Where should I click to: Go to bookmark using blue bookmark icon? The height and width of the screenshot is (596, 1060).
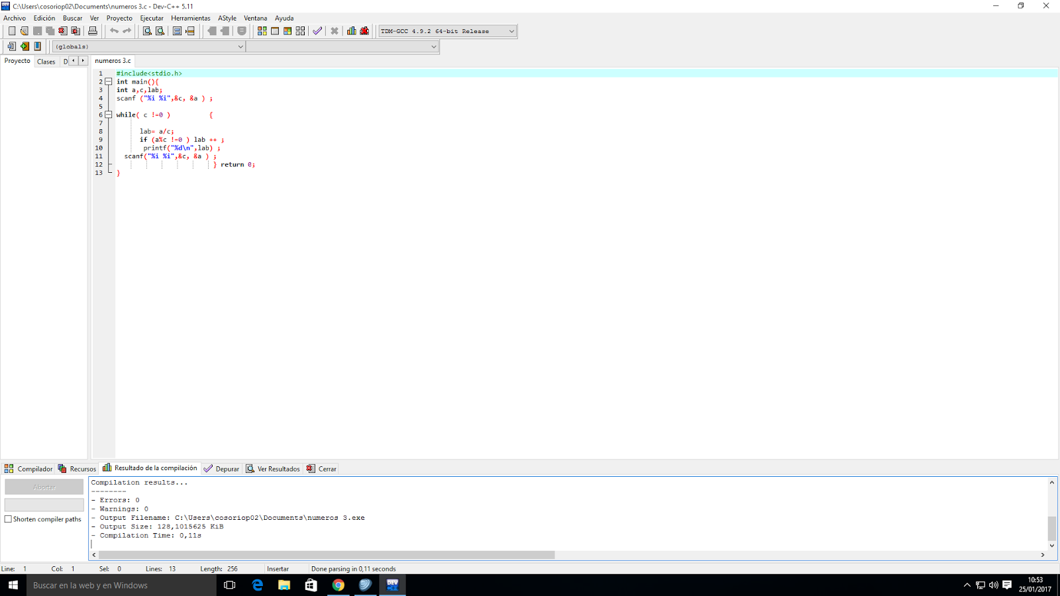(38, 46)
